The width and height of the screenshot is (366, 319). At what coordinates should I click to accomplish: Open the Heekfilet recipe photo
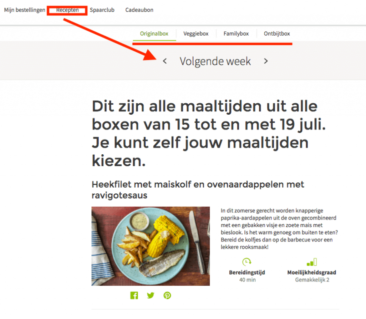click(151, 246)
